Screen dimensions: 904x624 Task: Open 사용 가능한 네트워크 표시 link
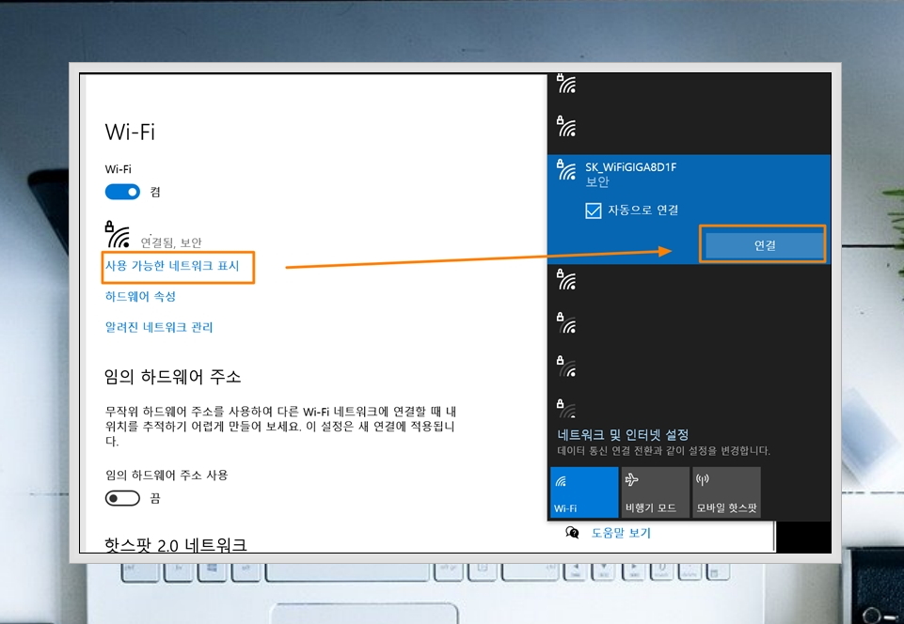click(172, 266)
